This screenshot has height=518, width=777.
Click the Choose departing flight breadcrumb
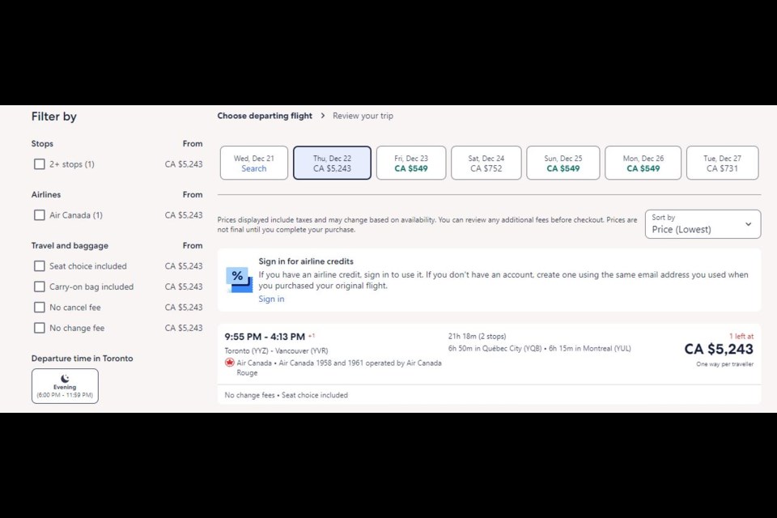click(265, 116)
